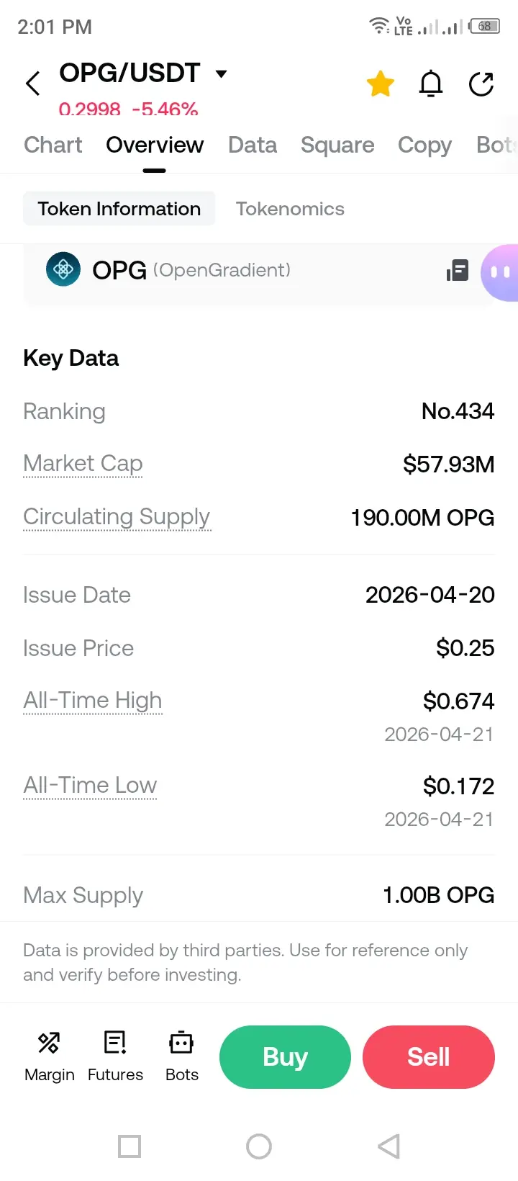518x1181 pixels.
Task: Switch to the Data tab
Action: point(253,145)
